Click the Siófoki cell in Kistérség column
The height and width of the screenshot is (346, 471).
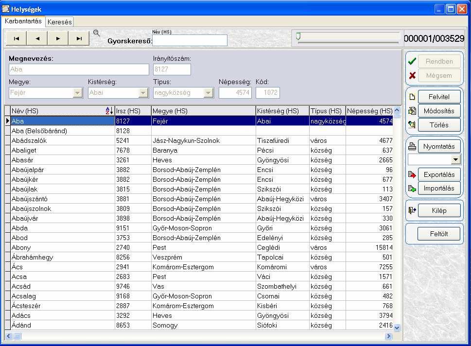(x=282, y=325)
